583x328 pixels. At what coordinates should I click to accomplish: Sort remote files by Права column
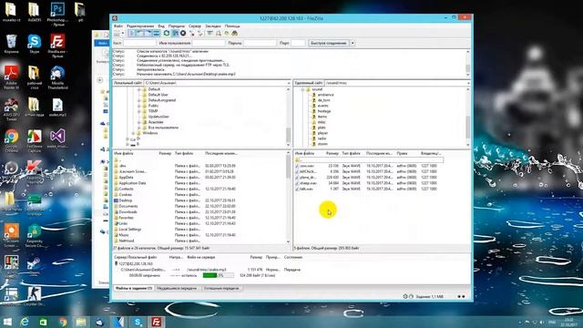402,153
